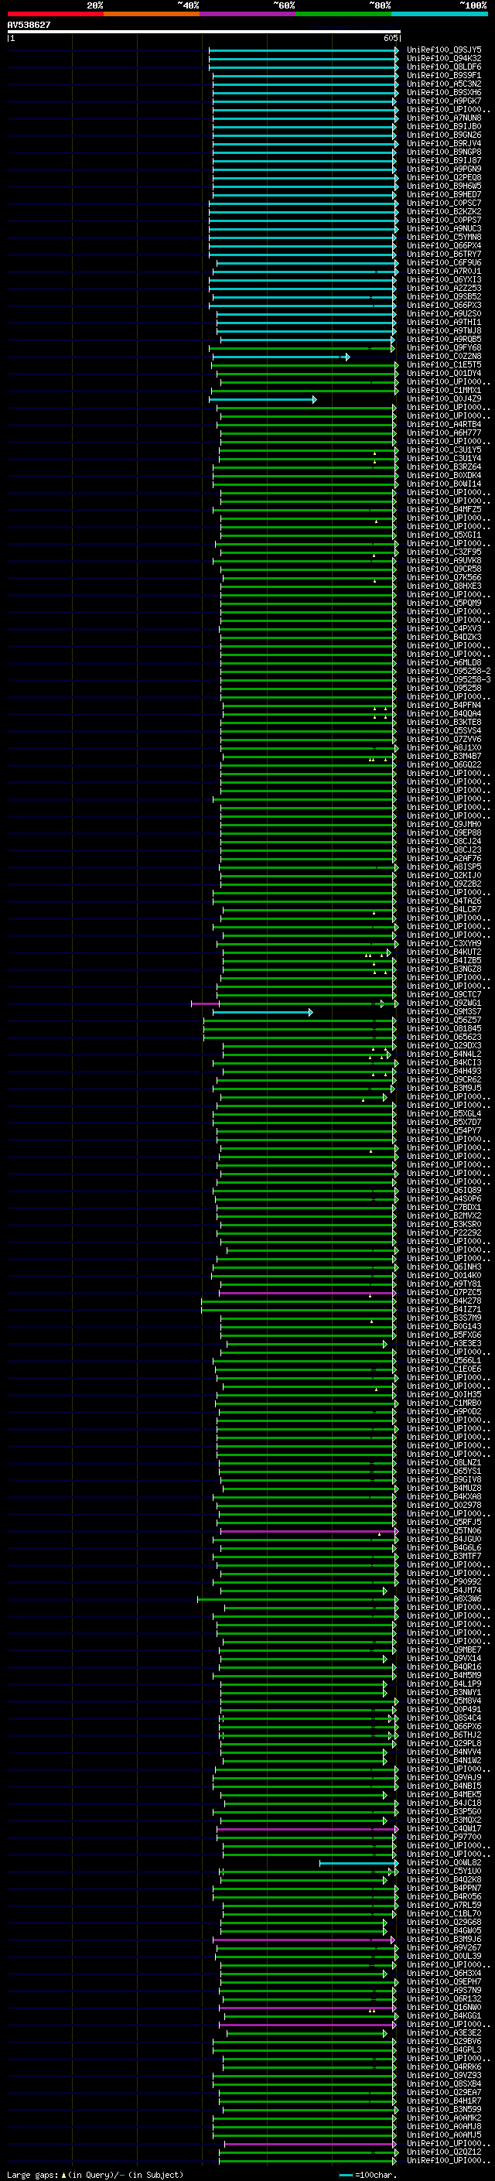This screenshot has width=495, height=2181.
Task: Select hit UniRef100_B4KUT2
Action: point(444,952)
